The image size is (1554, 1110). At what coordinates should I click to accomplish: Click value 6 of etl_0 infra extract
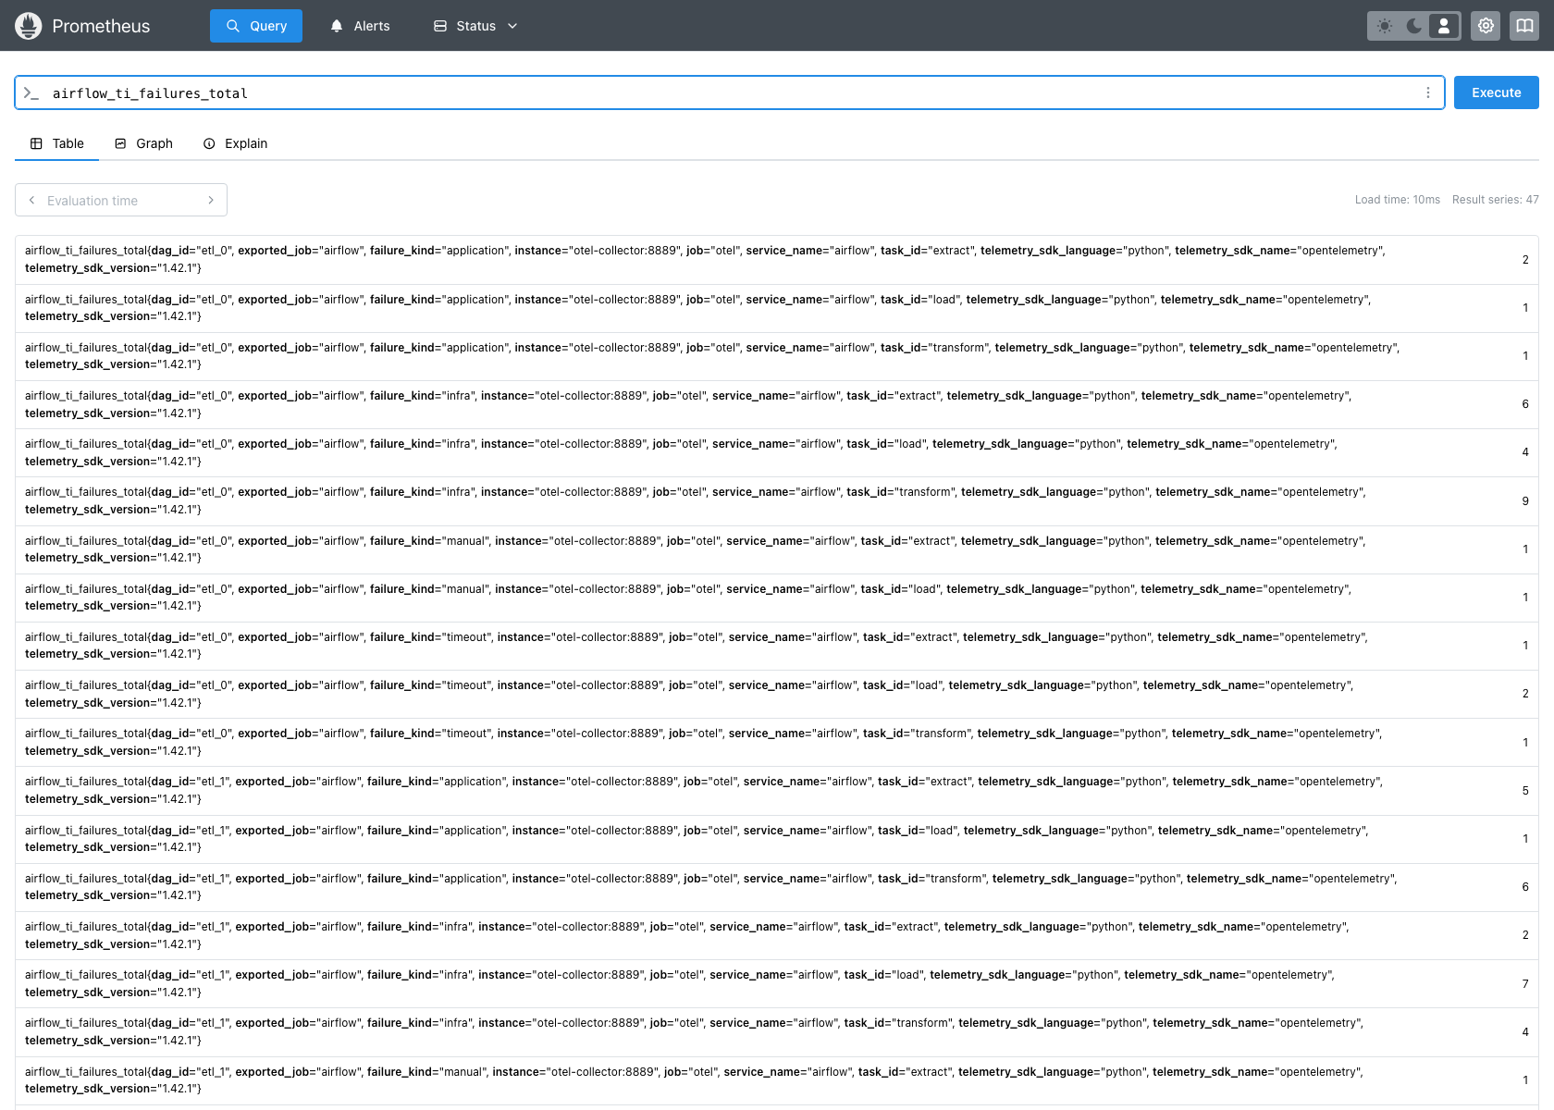(x=1525, y=404)
